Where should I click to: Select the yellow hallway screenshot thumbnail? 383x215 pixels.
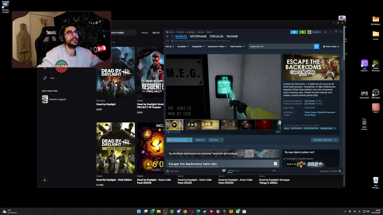210,125
